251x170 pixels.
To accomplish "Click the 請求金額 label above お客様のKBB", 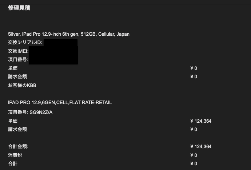I will [x=17, y=77].
